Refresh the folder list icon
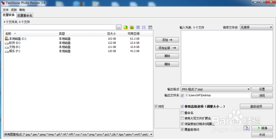 click(x=132, y=27)
